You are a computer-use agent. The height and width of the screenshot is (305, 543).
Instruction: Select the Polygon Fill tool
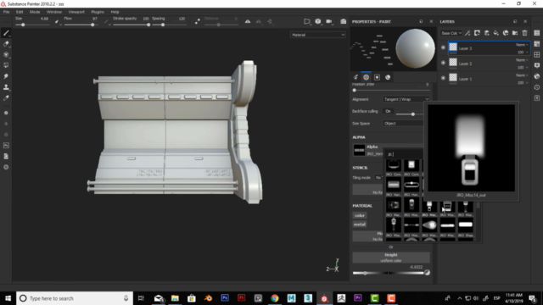[x=6, y=65]
